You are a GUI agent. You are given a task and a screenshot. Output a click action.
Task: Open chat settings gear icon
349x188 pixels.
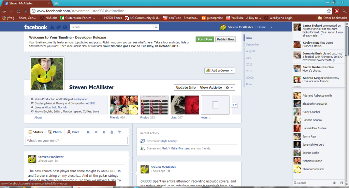tap(334, 183)
